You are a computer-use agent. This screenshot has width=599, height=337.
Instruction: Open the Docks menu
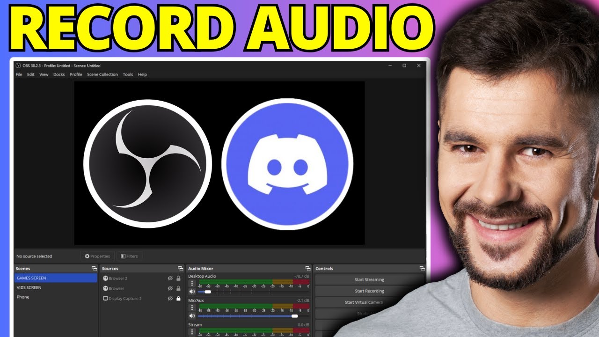(x=59, y=74)
